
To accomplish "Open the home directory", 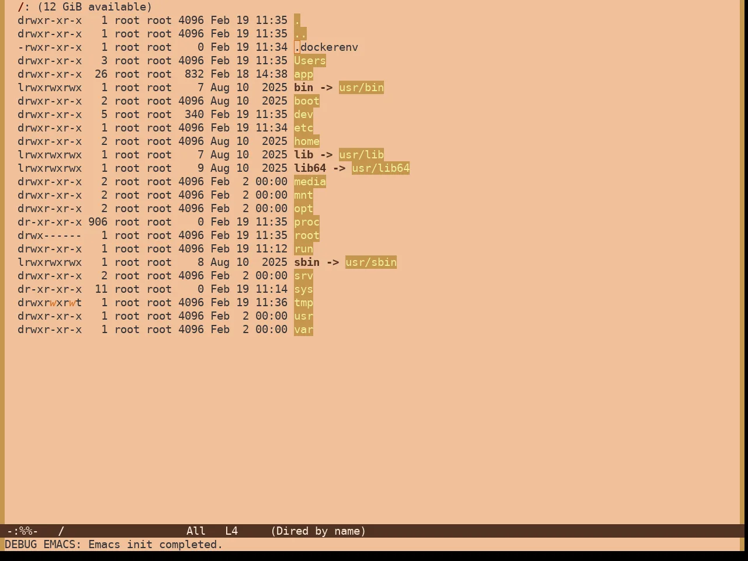I will tap(307, 141).
